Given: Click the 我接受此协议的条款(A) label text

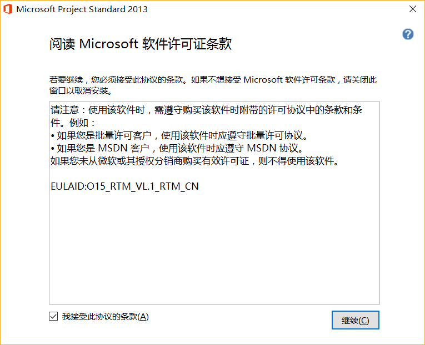Looking at the screenshot, I should click(x=106, y=317).
